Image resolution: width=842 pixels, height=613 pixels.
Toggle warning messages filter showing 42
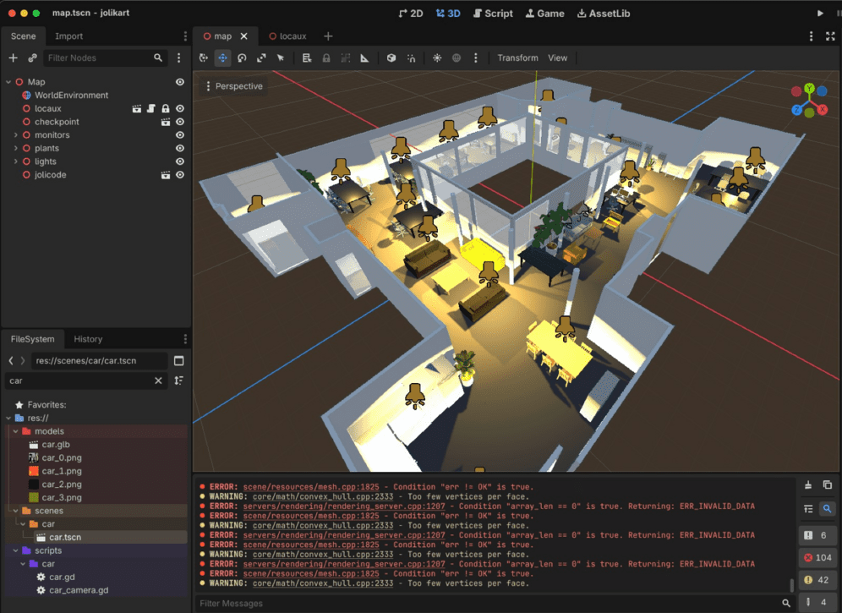click(x=817, y=580)
